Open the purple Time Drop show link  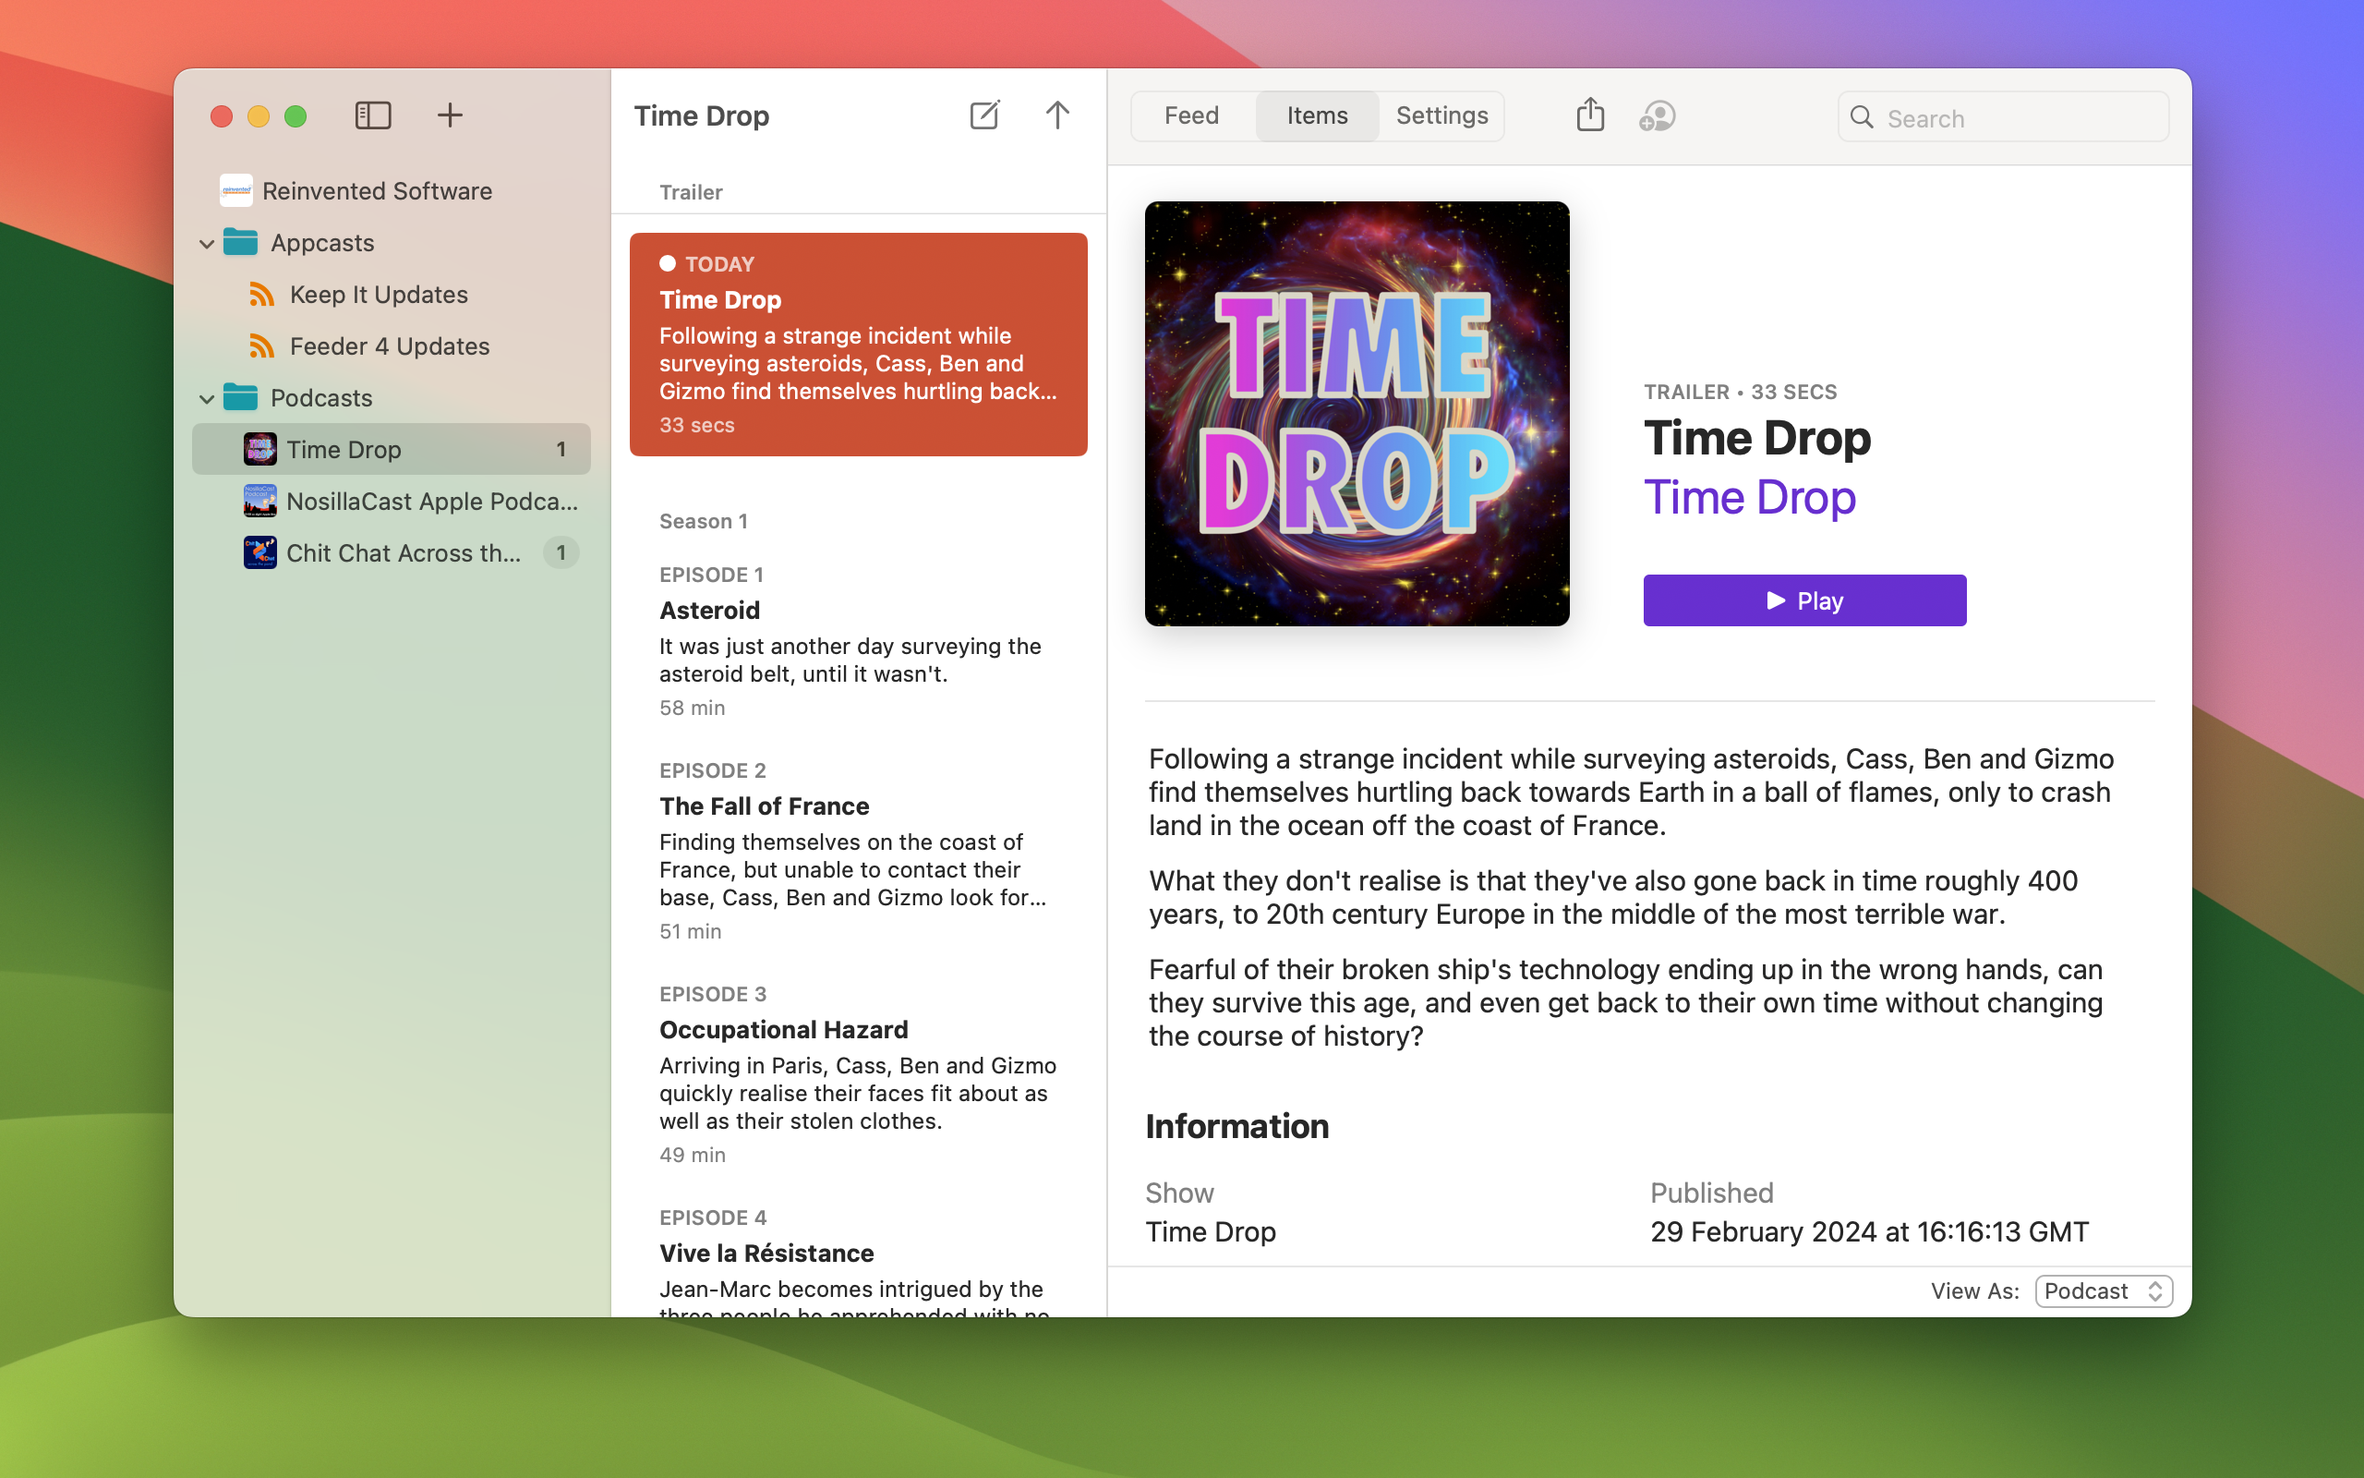click(x=1750, y=498)
